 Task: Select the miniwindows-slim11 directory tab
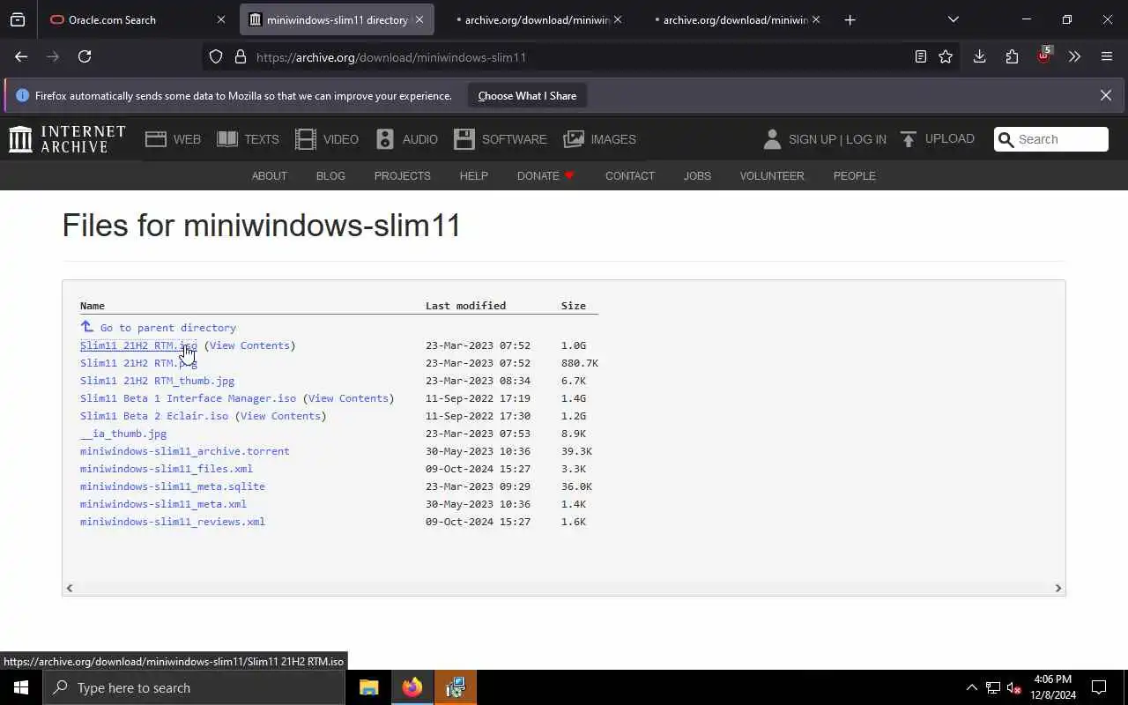pos(337,19)
